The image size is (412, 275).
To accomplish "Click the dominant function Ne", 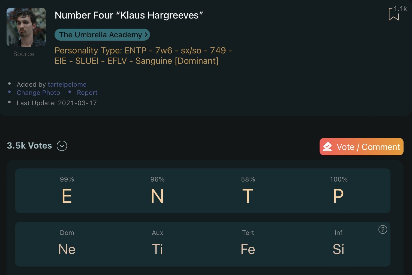I will tap(67, 249).
